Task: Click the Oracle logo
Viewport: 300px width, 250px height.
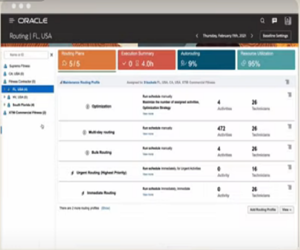Action: pos(32,20)
